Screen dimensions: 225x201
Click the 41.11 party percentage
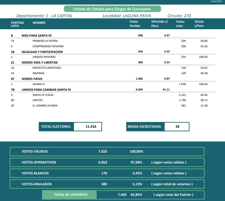tap(166, 90)
